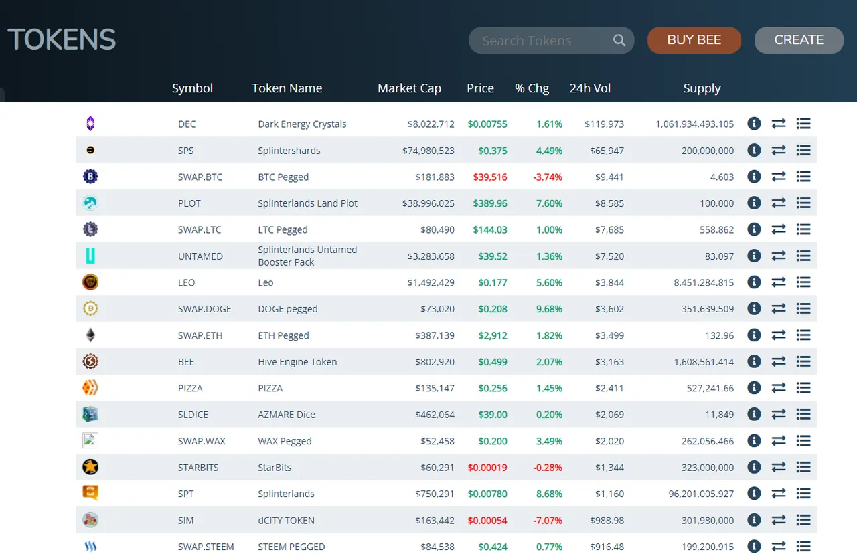Image resolution: width=857 pixels, height=558 pixels.
Task: Click trade arrows for SWAP.WAX
Action: point(778,441)
